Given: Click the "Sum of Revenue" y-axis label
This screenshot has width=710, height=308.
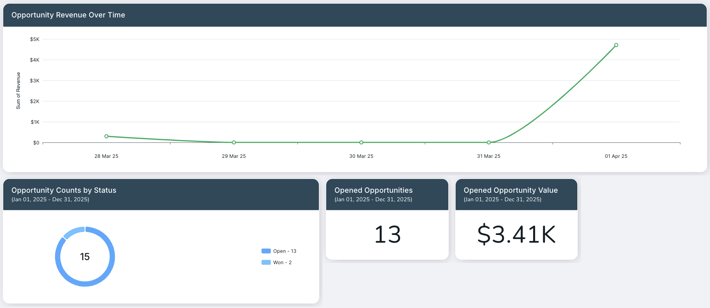Looking at the screenshot, I should pos(18,90).
